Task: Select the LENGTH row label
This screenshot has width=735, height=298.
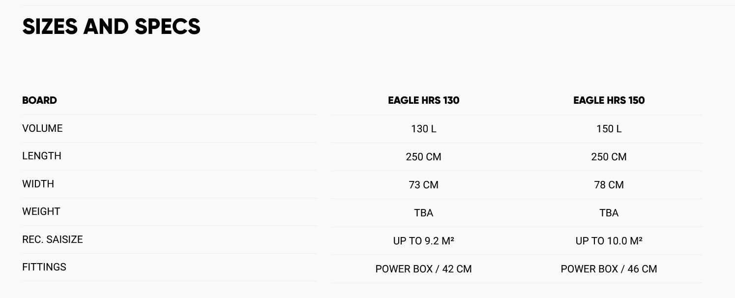Action: [x=42, y=156]
